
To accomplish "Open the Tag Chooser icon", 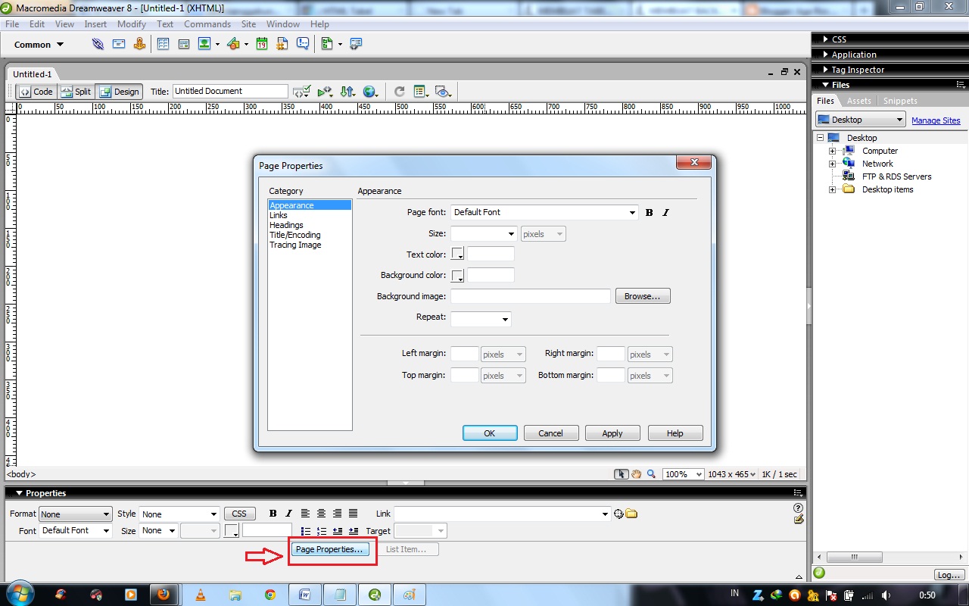I will point(356,44).
